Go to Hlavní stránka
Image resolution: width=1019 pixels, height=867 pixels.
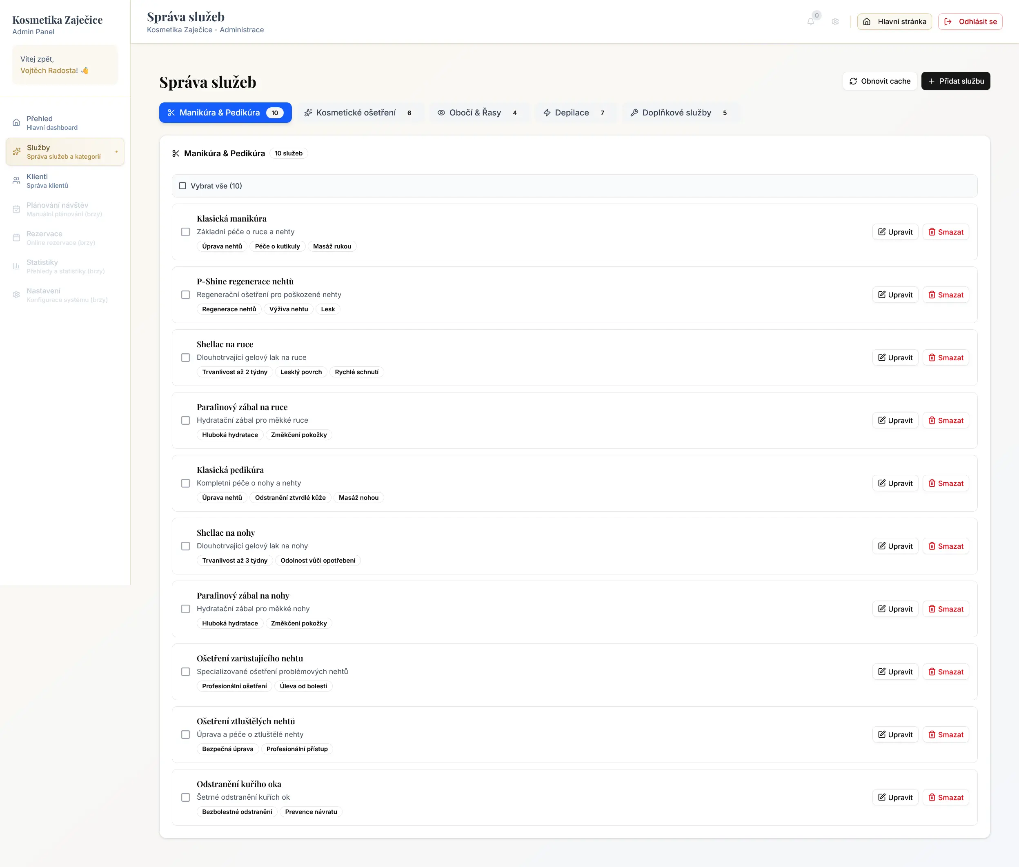point(894,22)
